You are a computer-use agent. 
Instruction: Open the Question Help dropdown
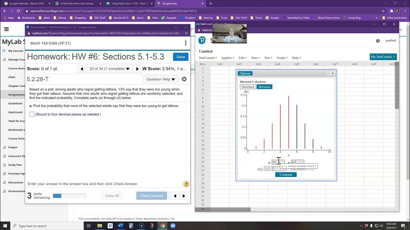click(161, 79)
